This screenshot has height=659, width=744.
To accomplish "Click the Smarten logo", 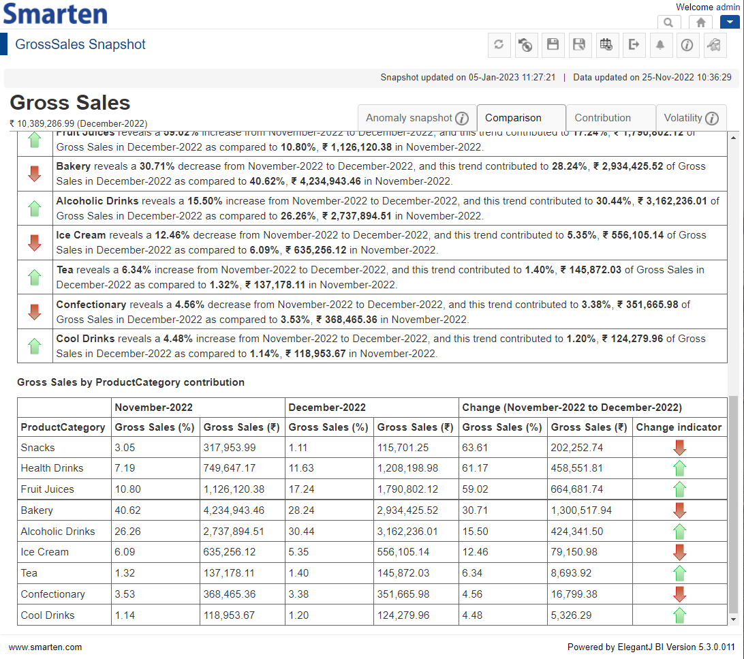I will (55, 14).
